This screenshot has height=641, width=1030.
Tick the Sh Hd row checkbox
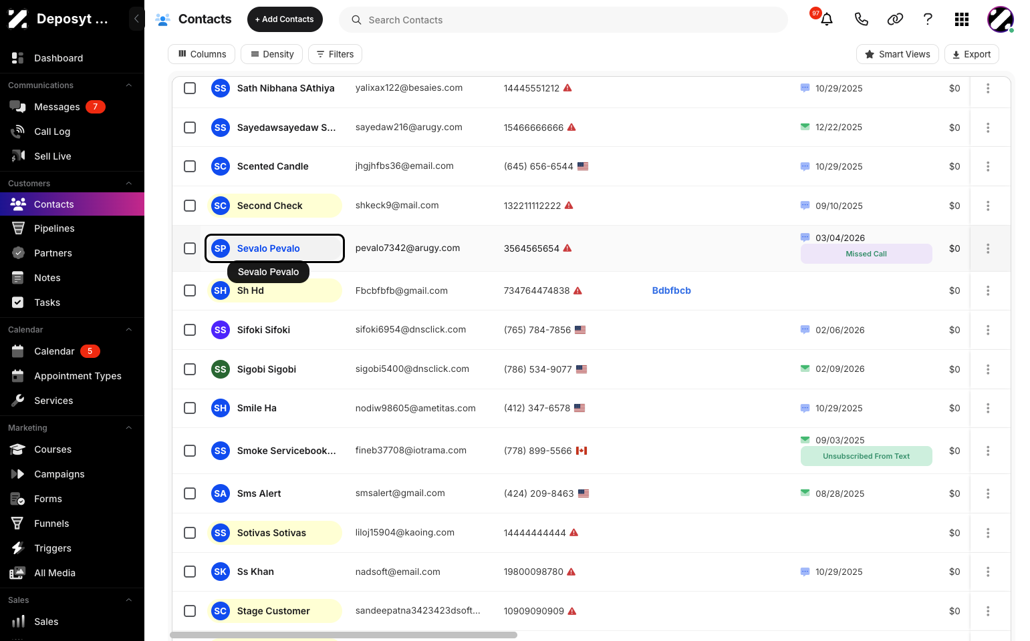click(x=190, y=290)
